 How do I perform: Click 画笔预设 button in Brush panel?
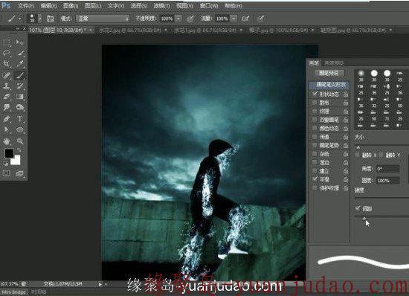coord(329,73)
